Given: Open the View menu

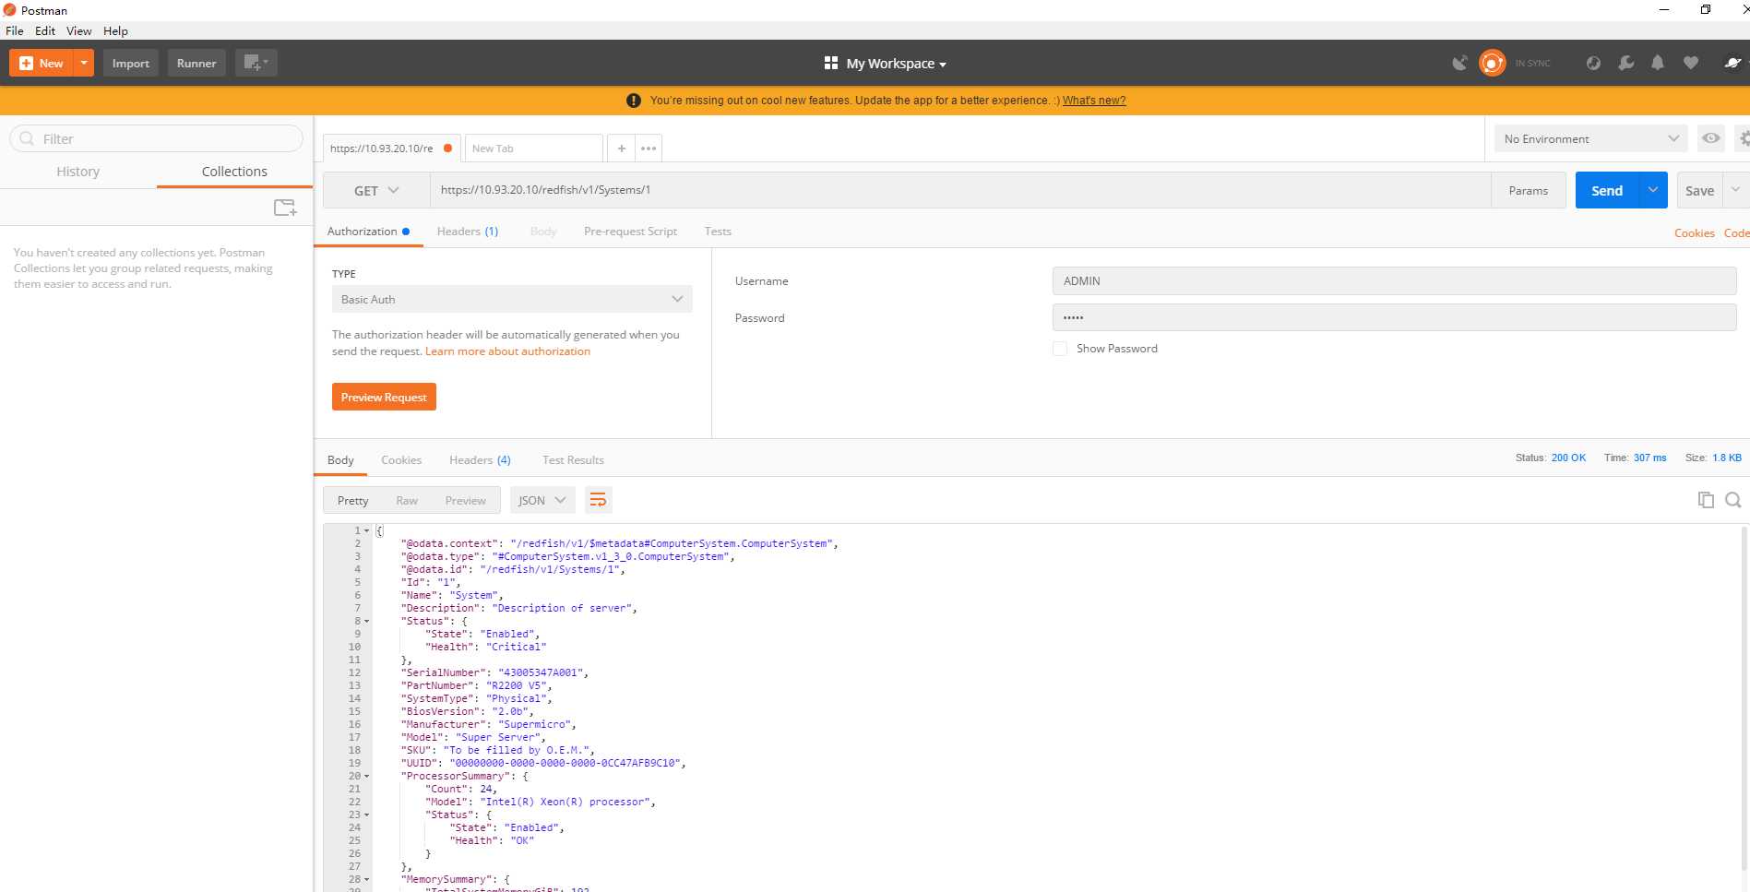Looking at the screenshot, I should coord(79,30).
